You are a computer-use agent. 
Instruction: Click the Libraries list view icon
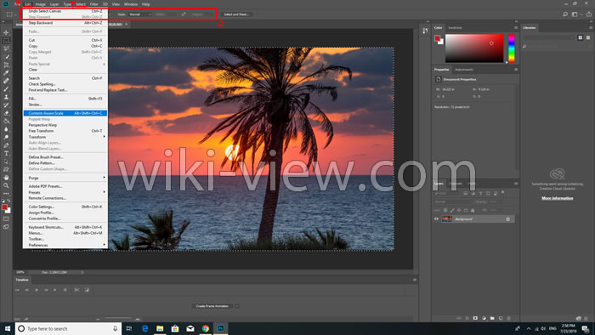[x=588, y=37]
